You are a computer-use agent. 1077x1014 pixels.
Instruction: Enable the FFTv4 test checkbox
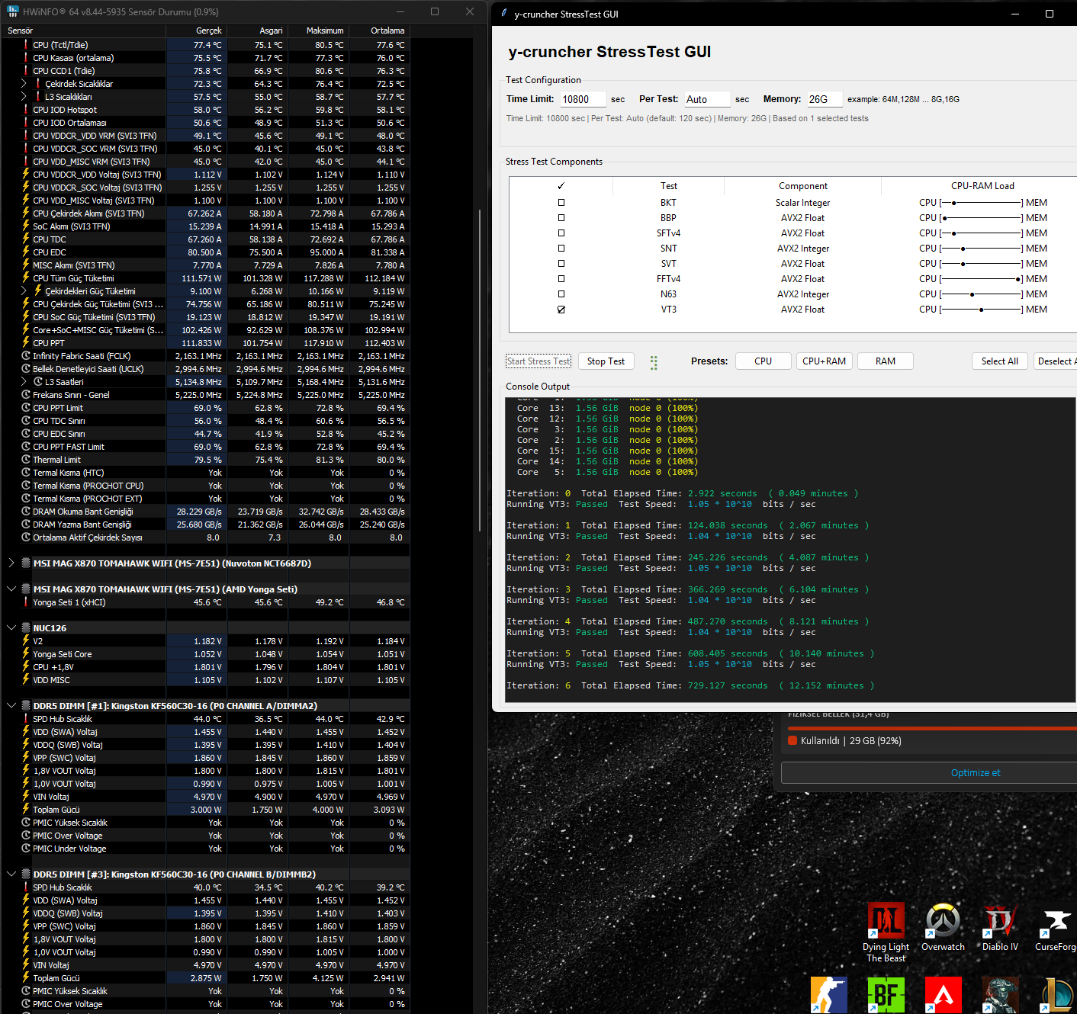(561, 279)
